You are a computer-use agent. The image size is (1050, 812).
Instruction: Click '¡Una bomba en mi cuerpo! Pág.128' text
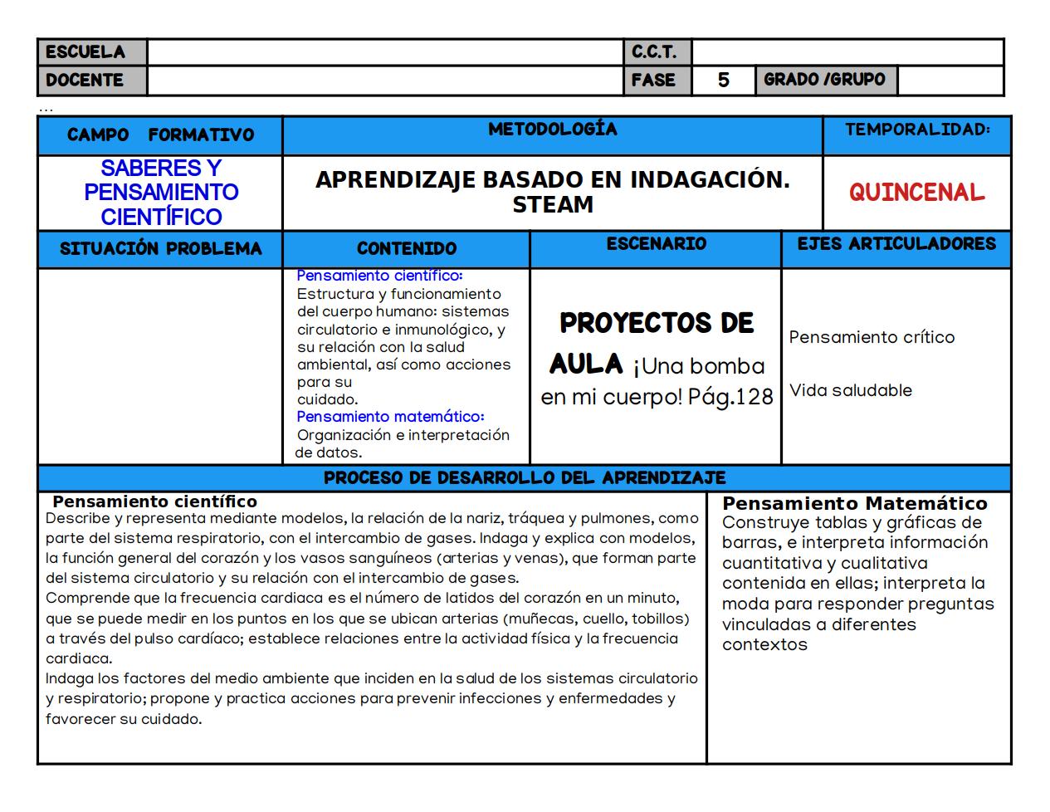(657, 382)
